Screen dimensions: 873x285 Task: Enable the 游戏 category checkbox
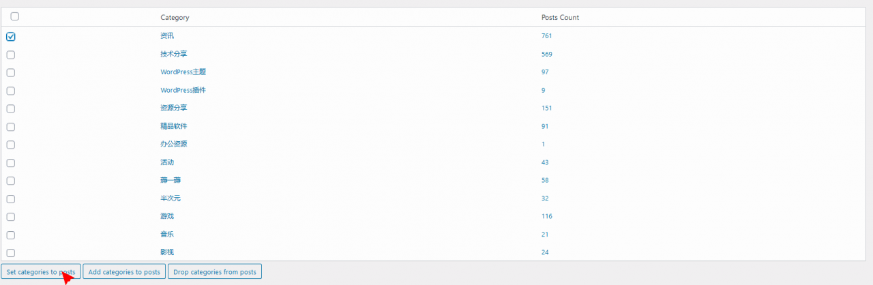point(11,217)
